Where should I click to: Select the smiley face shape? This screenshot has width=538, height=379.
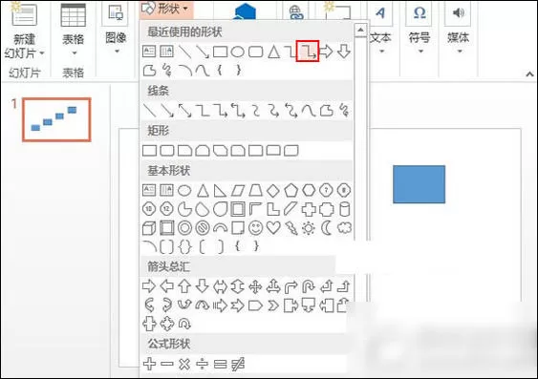click(255, 228)
